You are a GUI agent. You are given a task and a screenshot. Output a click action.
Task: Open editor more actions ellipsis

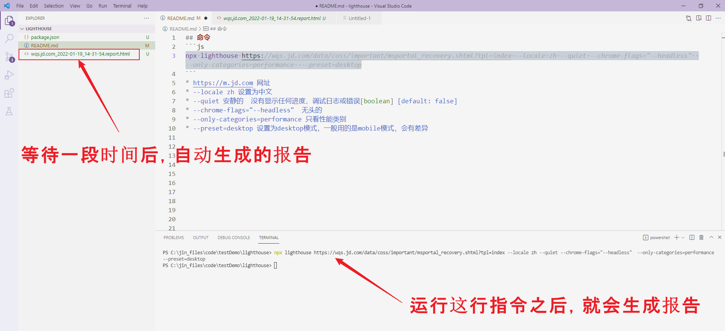(718, 18)
